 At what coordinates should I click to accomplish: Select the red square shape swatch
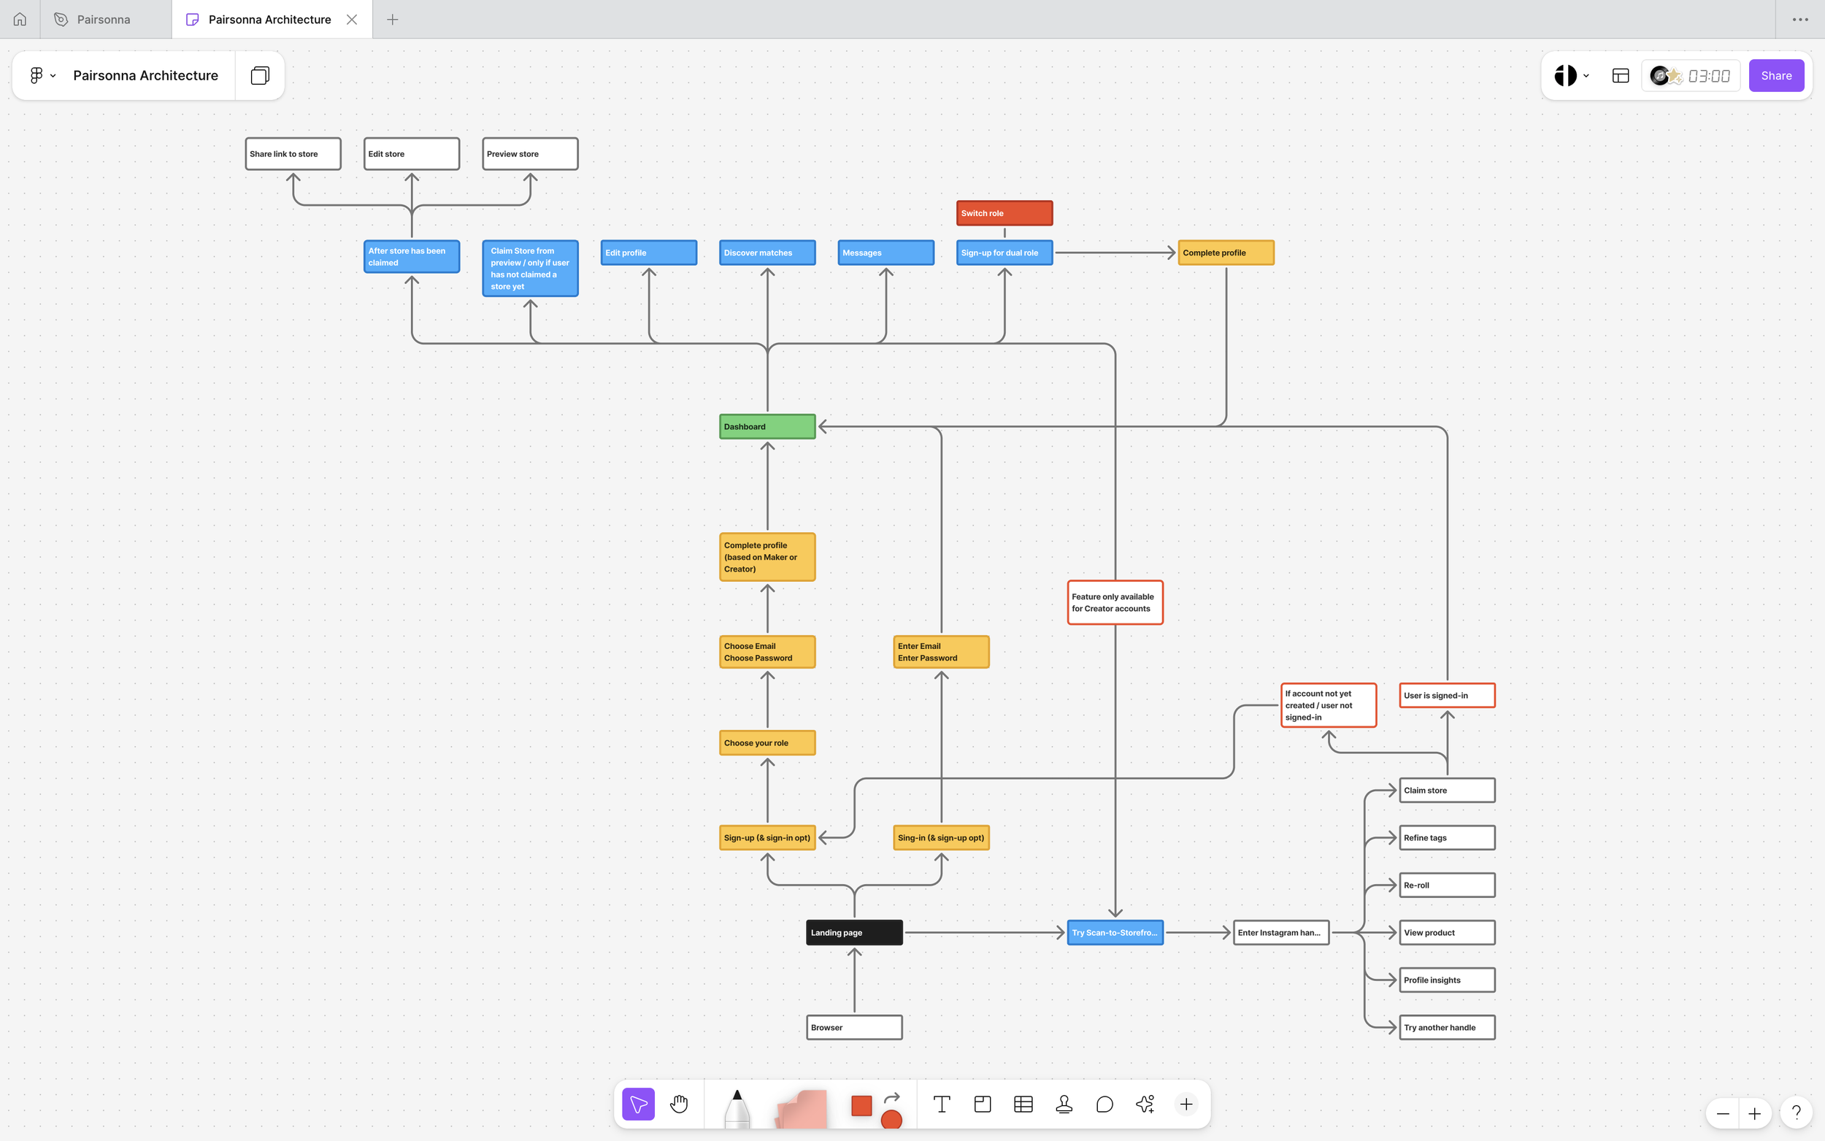[x=861, y=1104]
